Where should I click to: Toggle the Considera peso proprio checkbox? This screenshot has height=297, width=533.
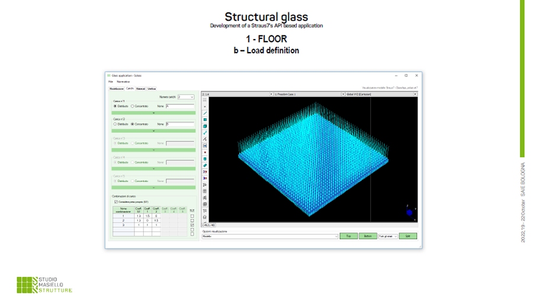pyautogui.click(x=116, y=202)
